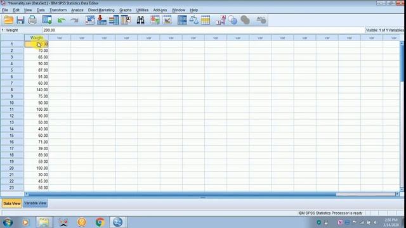Select the Data View tab
Image resolution: width=406 pixels, height=228 pixels.
11,203
